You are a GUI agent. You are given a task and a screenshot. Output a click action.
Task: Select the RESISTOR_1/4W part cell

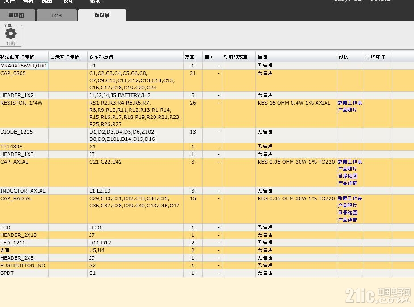click(24, 114)
